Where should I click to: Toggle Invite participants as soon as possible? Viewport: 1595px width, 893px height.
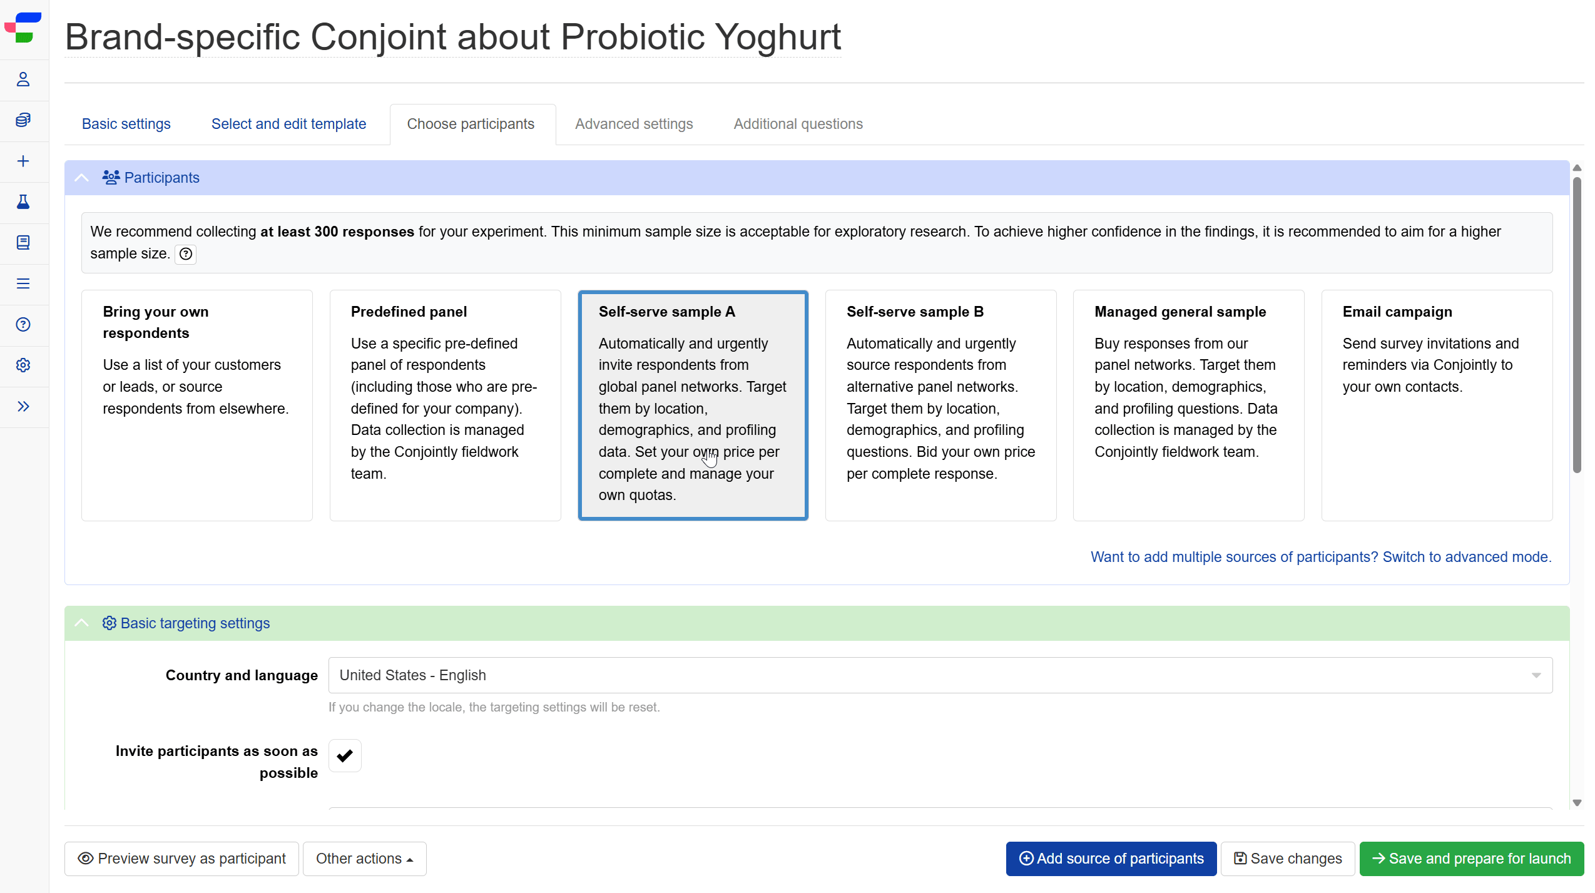coord(345,756)
